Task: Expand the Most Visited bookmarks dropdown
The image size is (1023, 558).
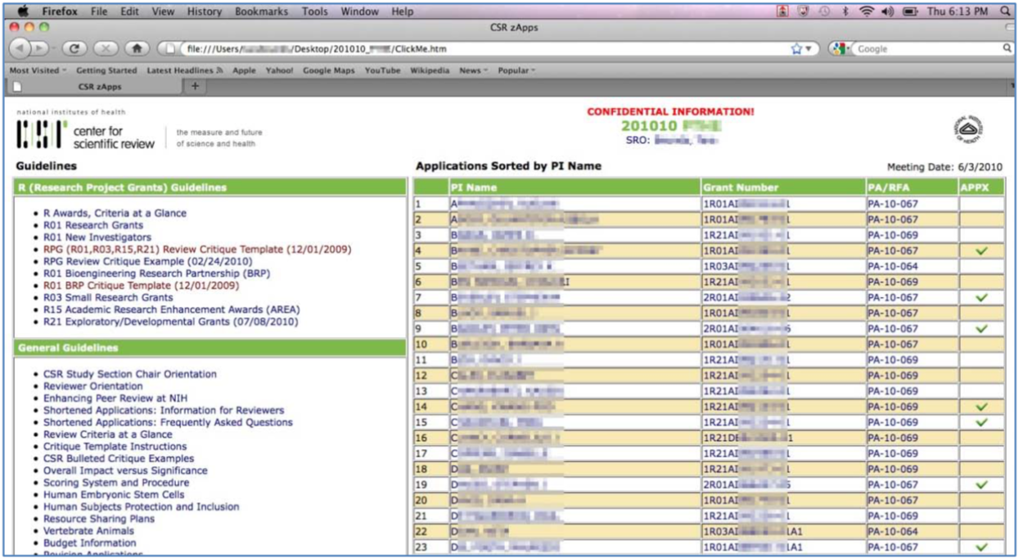Action: 38,70
